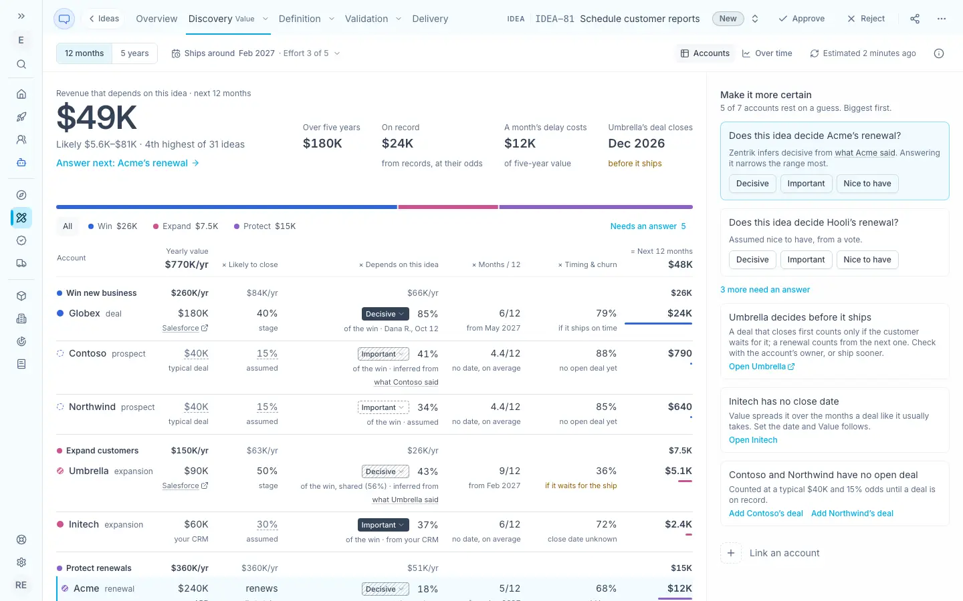Filter accounts by Protect $15K
Image resolution: width=963 pixels, height=601 pixels.
tap(265, 226)
